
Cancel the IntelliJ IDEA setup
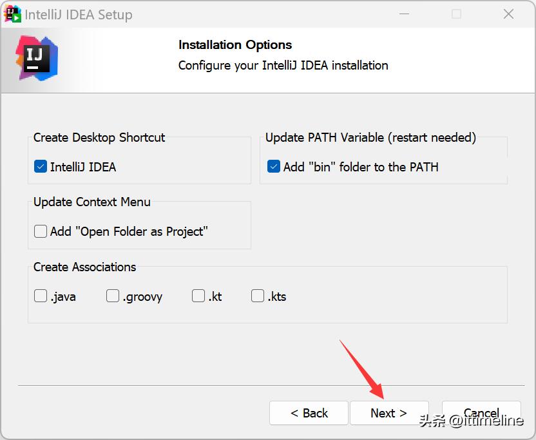point(481,413)
